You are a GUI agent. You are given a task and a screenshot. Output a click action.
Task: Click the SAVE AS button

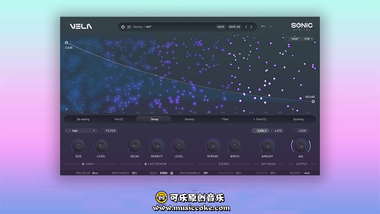235,27
